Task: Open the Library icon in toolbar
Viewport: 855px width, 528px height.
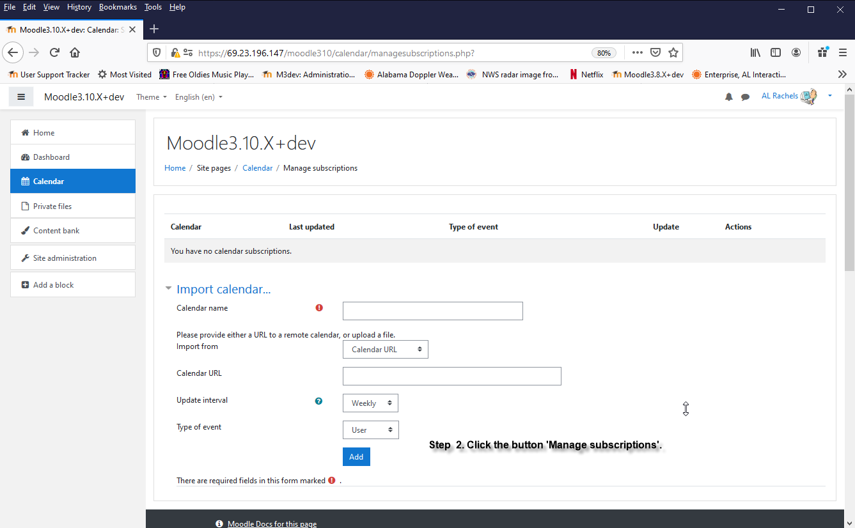Action: click(755, 52)
